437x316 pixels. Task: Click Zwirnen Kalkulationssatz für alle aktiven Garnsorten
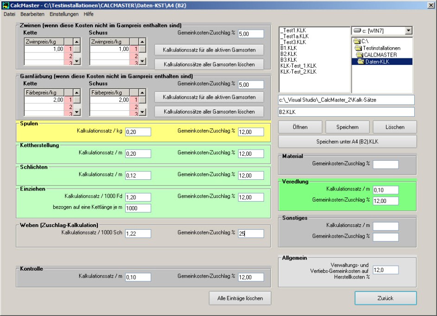pos(209,50)
